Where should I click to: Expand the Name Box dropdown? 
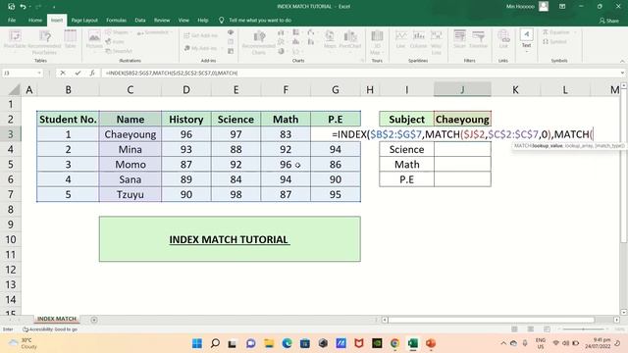(39, 73)
